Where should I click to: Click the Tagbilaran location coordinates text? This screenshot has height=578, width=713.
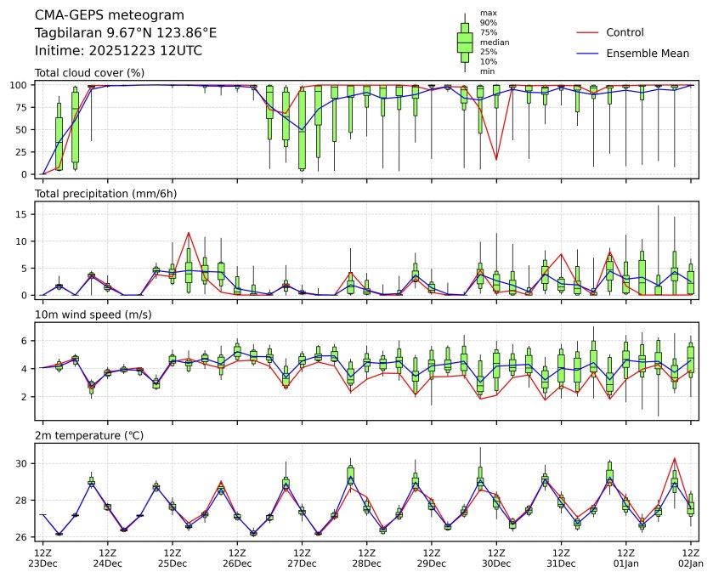pyautogui.click(x=126, y=32)
